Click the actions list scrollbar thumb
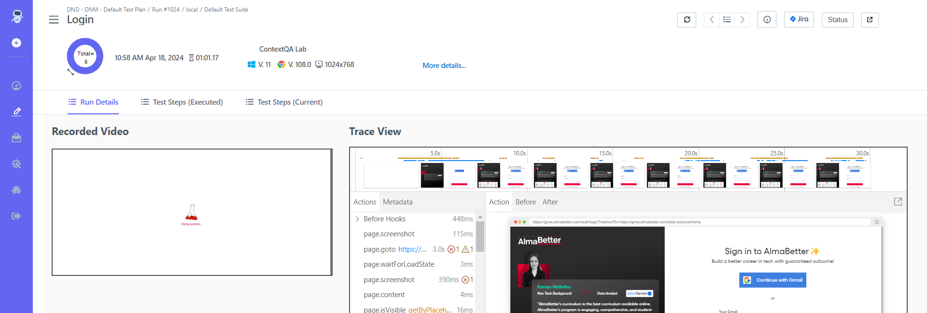Image resolution: width=927 pixels, height=313 pixels. tap(480, 236)
